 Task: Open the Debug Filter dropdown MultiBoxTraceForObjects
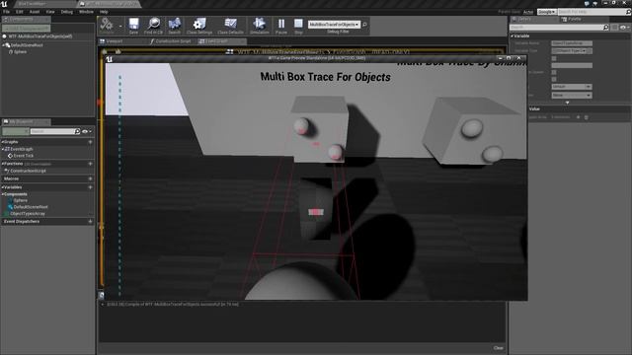(334, 24)
